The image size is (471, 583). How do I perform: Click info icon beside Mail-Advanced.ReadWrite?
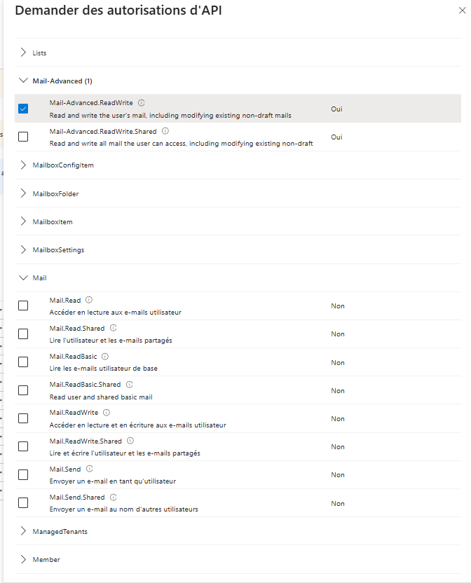(x=142, y=103)
